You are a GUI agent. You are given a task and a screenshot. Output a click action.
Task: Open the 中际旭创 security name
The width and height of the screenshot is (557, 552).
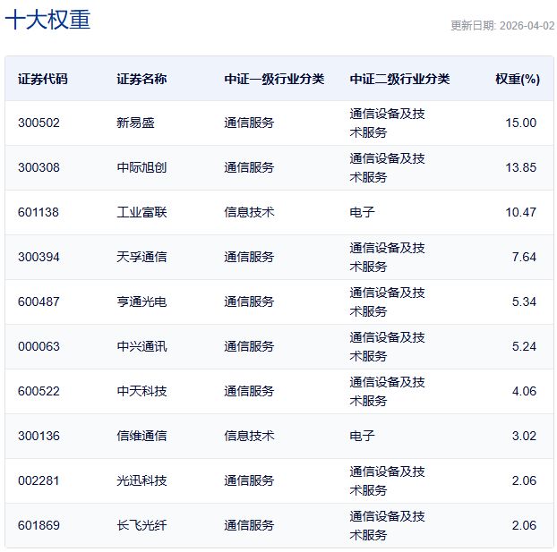click(141, 167)
